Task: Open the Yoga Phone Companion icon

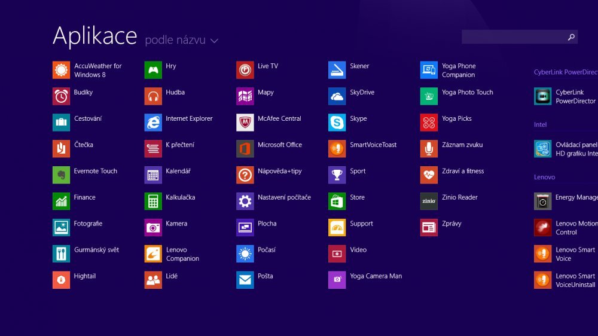Action: (429, 70)
